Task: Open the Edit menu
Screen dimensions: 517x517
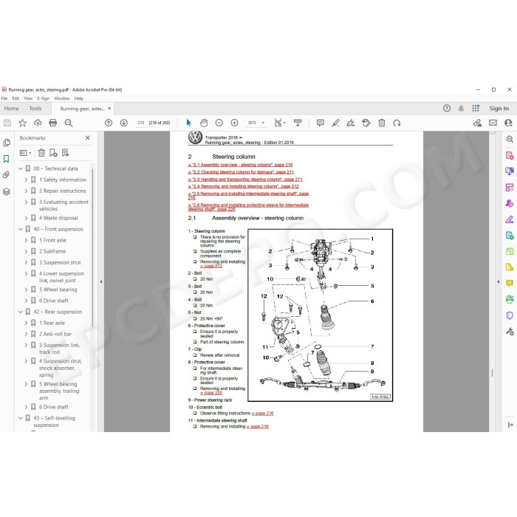Action: pos(16,98)
